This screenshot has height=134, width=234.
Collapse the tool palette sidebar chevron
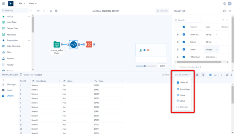(x=31, y=11)
